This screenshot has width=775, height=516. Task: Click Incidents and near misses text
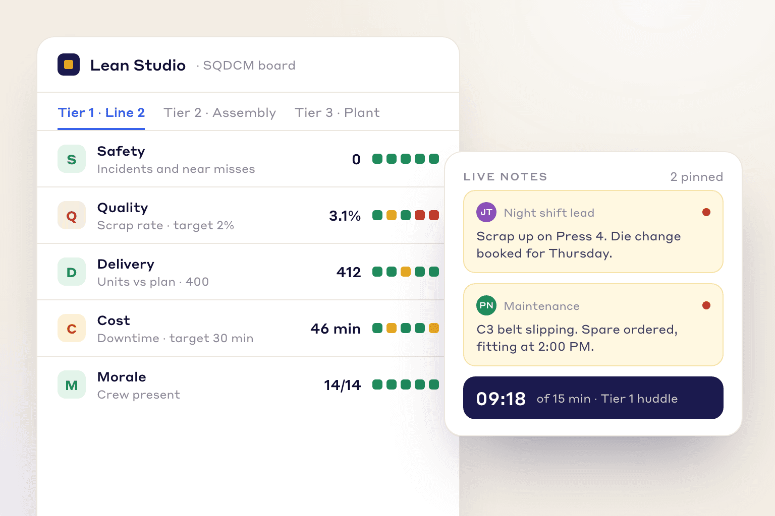(176, 169)
